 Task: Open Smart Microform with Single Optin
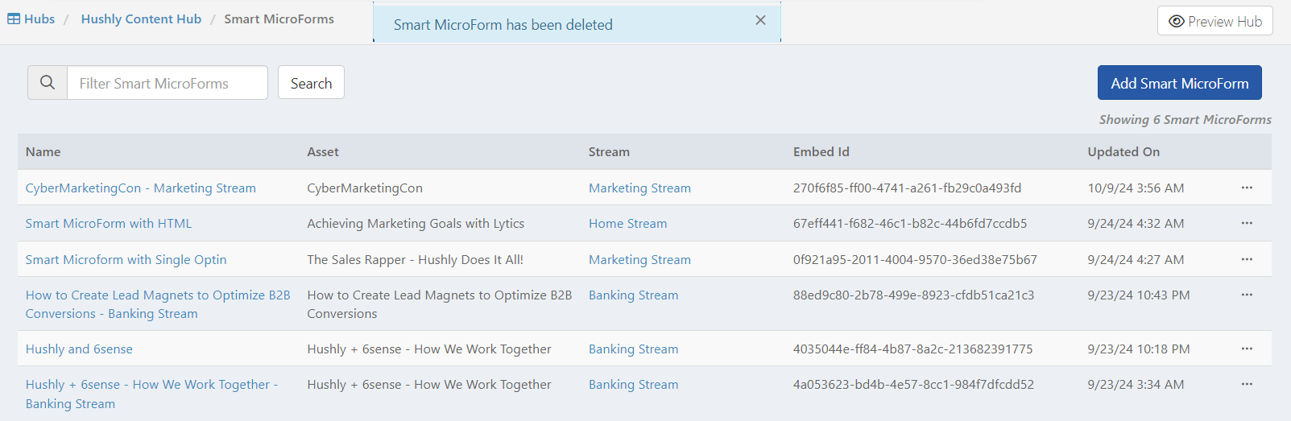(x=126, y=260)
